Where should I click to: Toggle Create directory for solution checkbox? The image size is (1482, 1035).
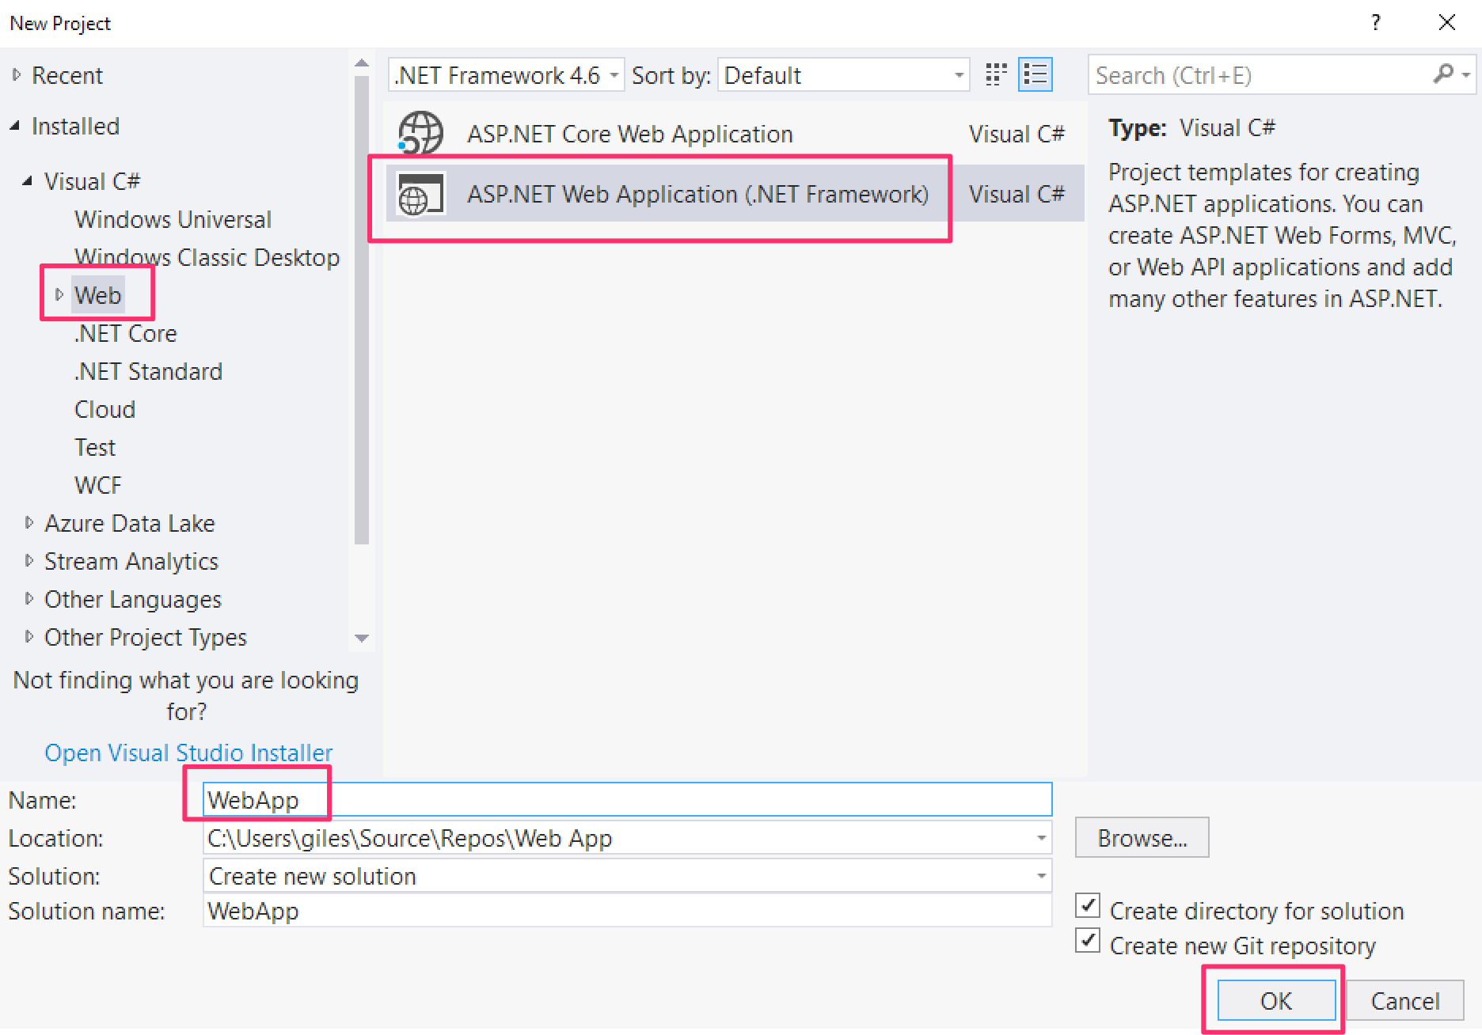[x=1088, y=905]
